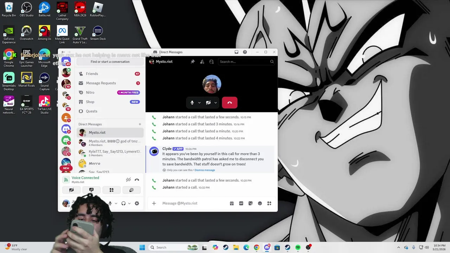Open Stream Deck desktop icon

tap(98, 33)
